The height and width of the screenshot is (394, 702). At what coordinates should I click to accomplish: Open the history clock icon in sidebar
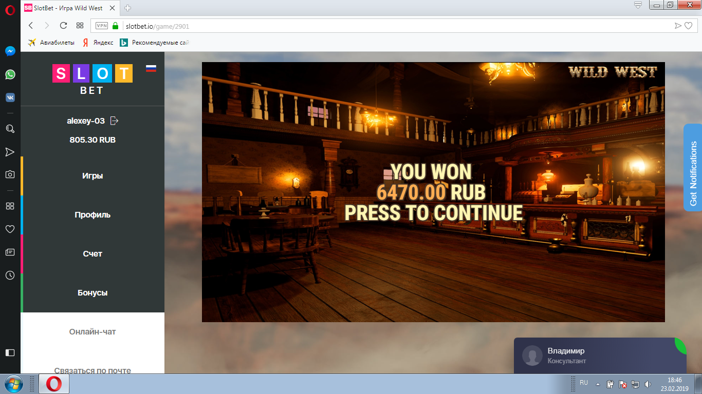(10, 275)
